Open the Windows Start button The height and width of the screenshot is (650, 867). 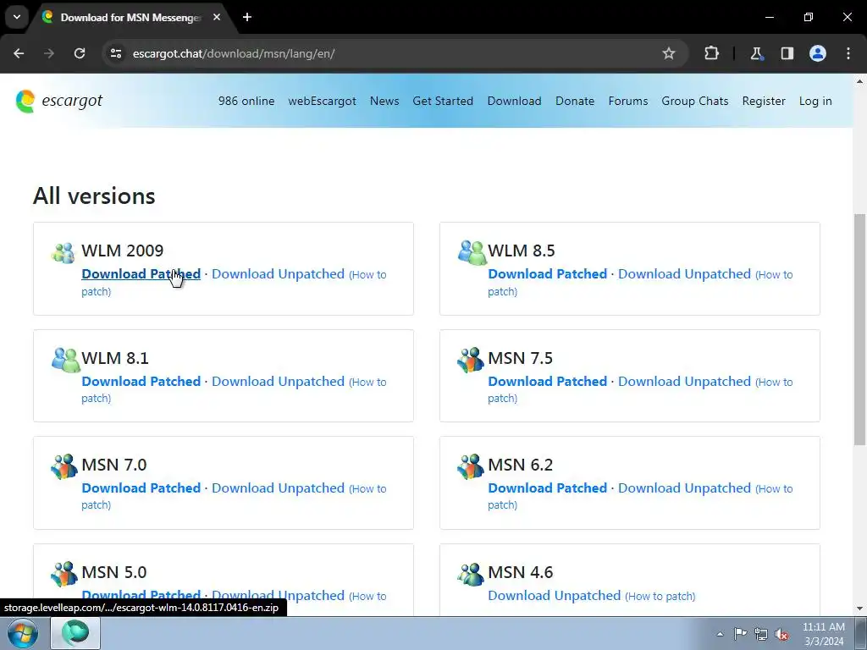[22, 633]
